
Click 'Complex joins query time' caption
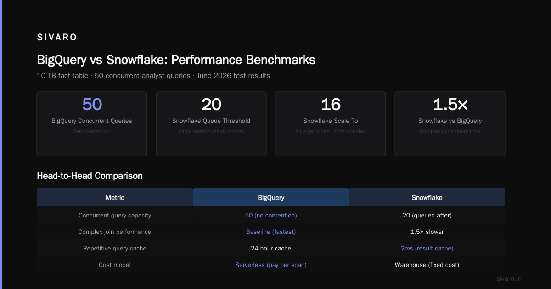pos(450,131)
